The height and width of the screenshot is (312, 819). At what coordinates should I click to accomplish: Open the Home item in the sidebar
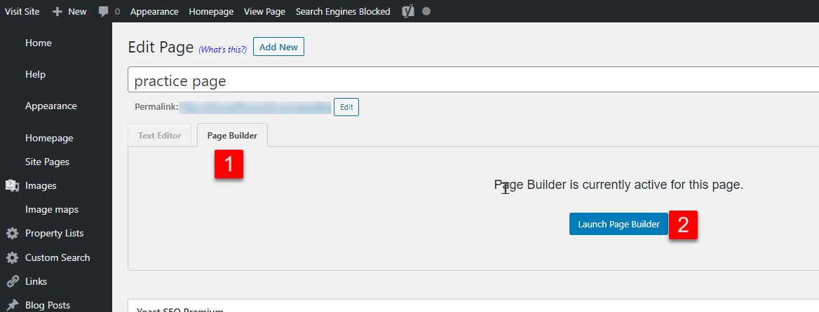39,43
